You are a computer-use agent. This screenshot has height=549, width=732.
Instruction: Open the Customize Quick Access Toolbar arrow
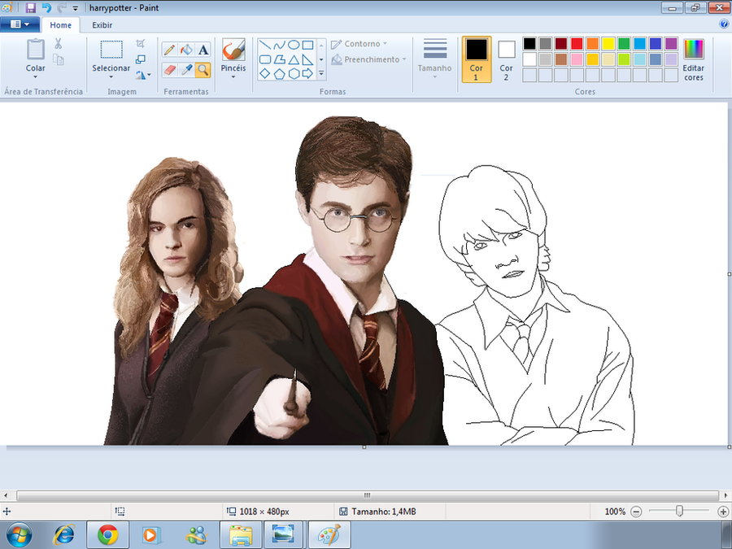click(75, 8)
